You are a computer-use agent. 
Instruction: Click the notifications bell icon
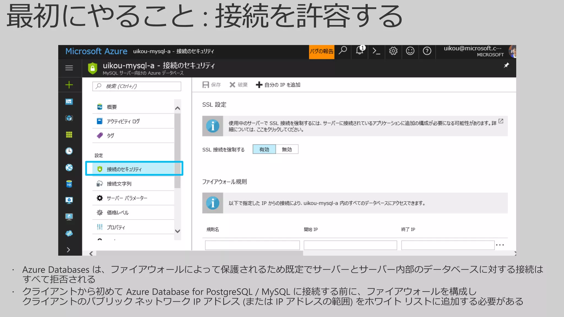pos(360,51)
